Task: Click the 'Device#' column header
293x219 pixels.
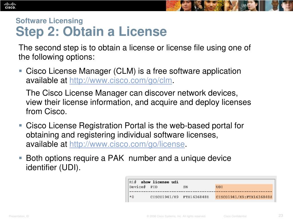Action: 137,187
